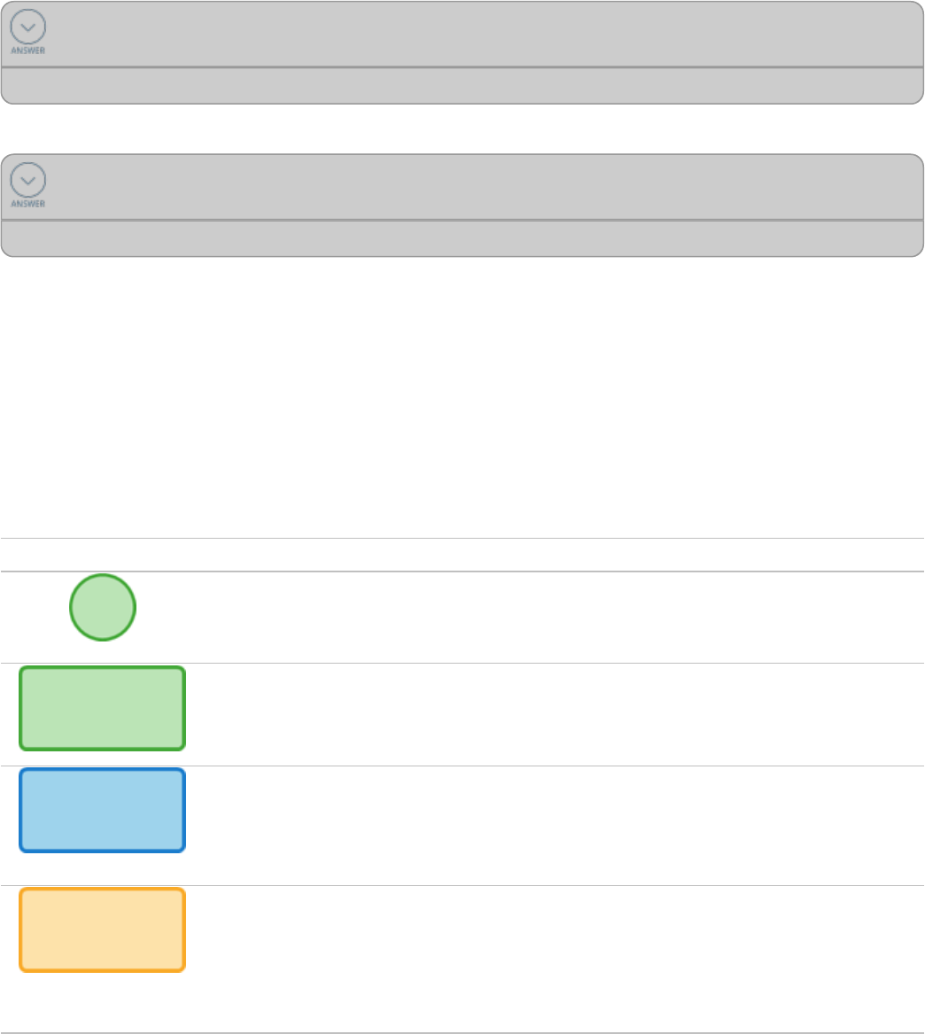Click the blank space below the orange rectangle
Image resolution: width=925 pixels, height=1034 pixels.
tap(103, 1003)
